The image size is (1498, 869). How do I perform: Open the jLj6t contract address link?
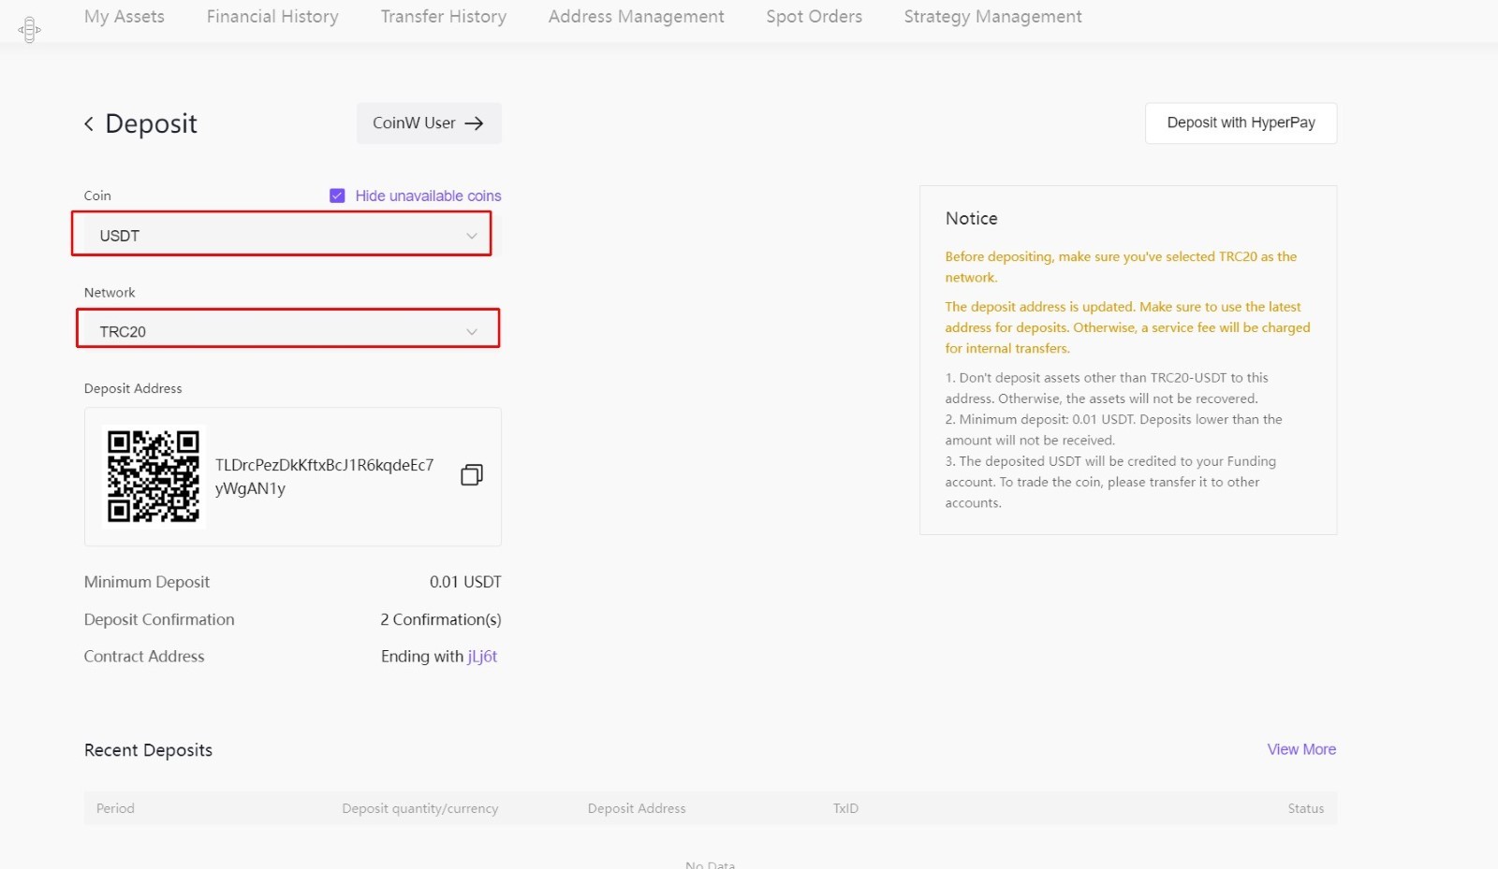482,657
